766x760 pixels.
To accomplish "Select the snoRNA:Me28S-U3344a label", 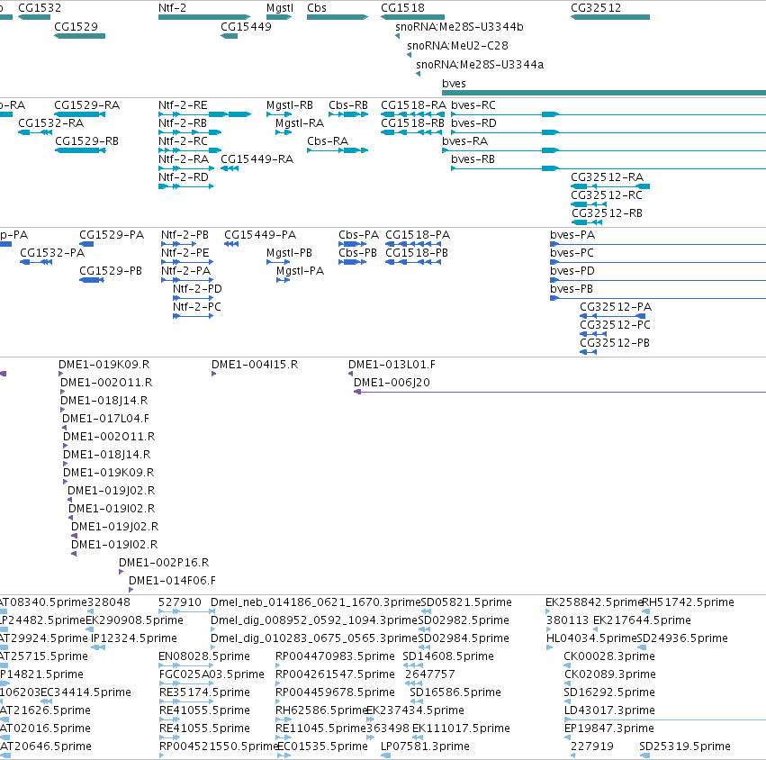I will pyautogui.click(x=479, y=65).
